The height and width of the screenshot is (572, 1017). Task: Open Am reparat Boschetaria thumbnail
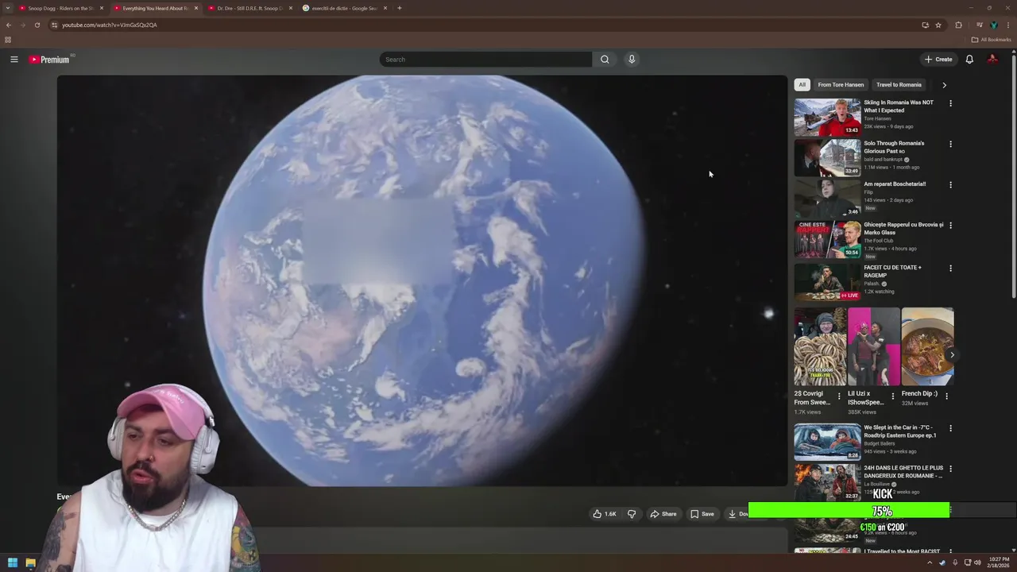(827, 198)
